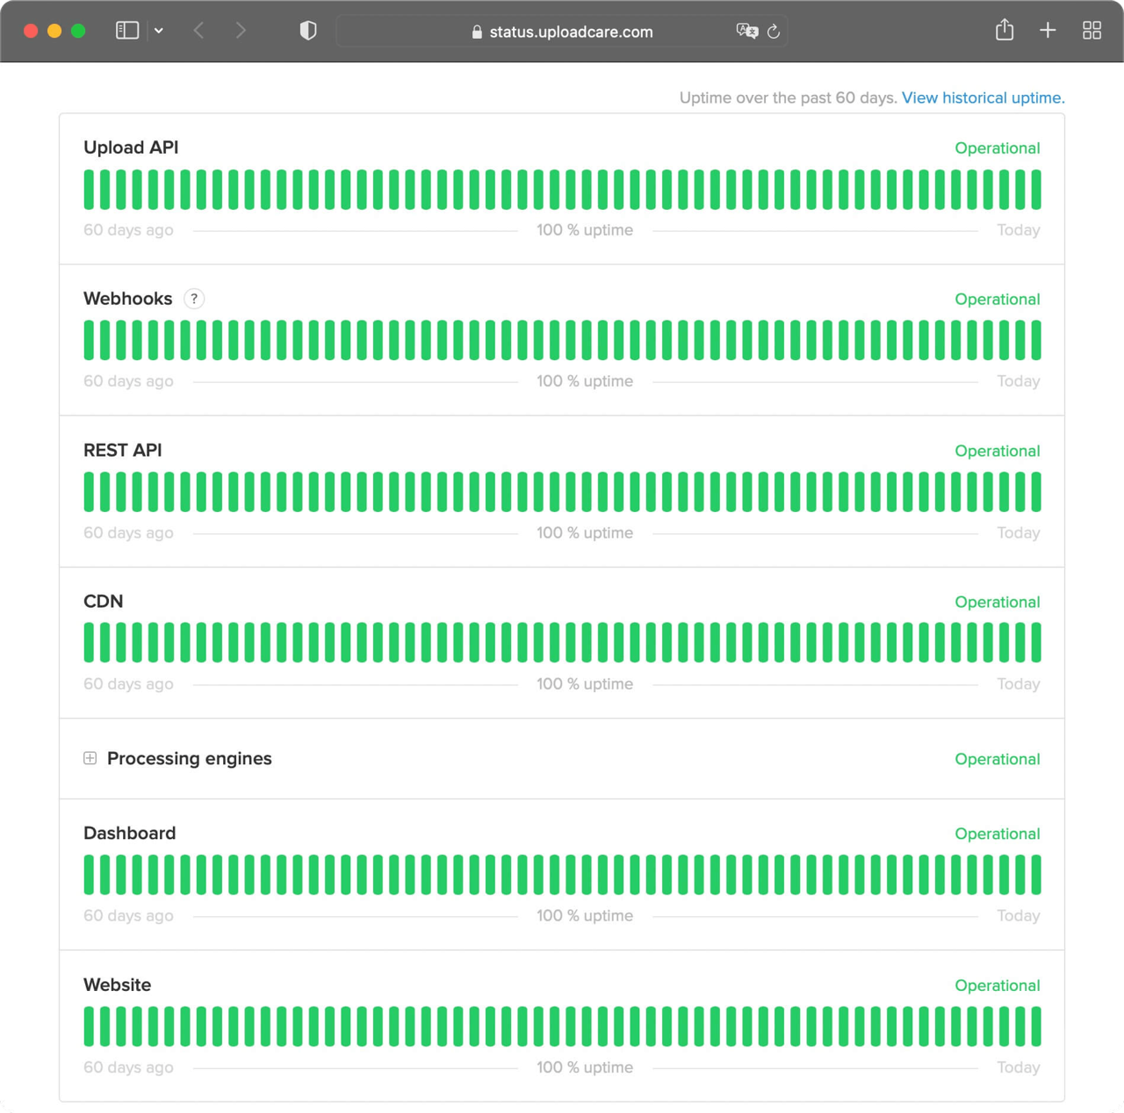Click the green Operational status for Webhooks
This screenshot has width=1124, height=1113.
[x=998, y=299]
